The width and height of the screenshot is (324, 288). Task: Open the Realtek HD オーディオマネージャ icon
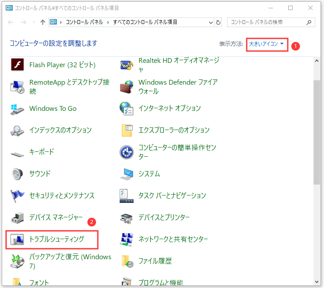coord(126,65)
